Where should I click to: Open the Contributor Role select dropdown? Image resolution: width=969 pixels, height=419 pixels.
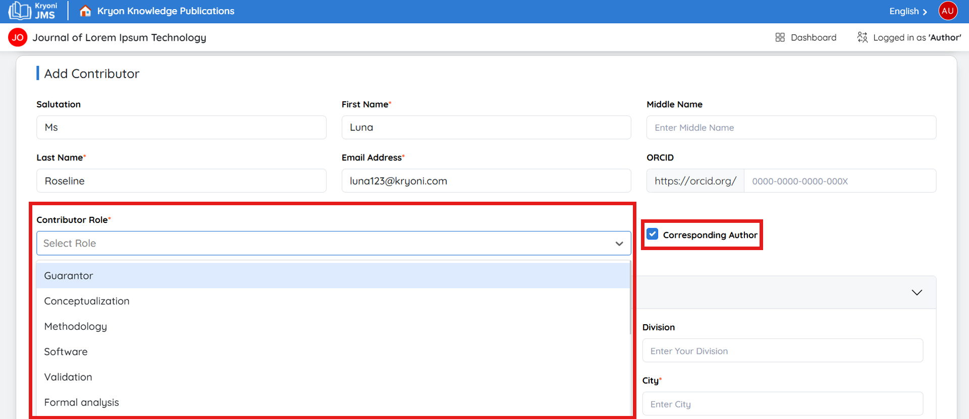[x=333, y=243]
